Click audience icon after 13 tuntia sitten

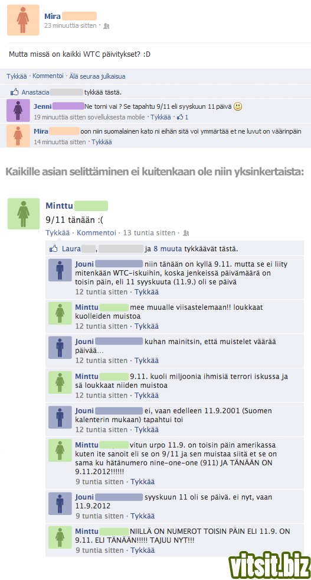click(186, 233)
